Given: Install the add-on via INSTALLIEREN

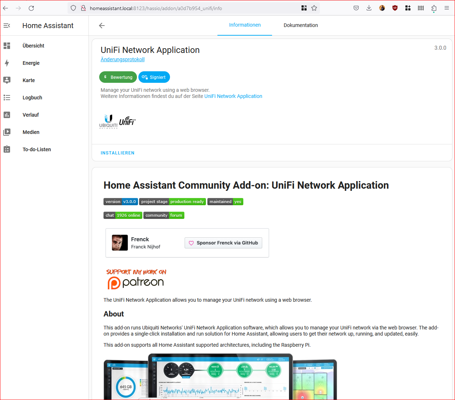Looking at the screenshot, I should click(118, 153).
